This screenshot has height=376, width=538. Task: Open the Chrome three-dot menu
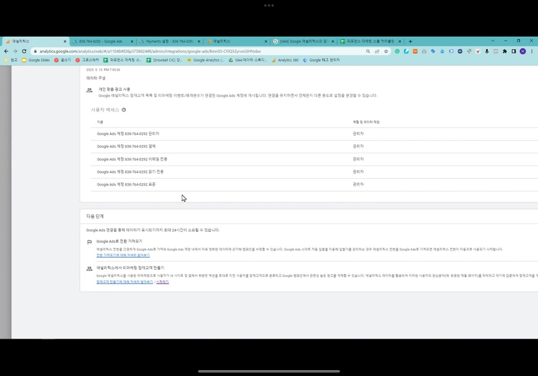532,51
